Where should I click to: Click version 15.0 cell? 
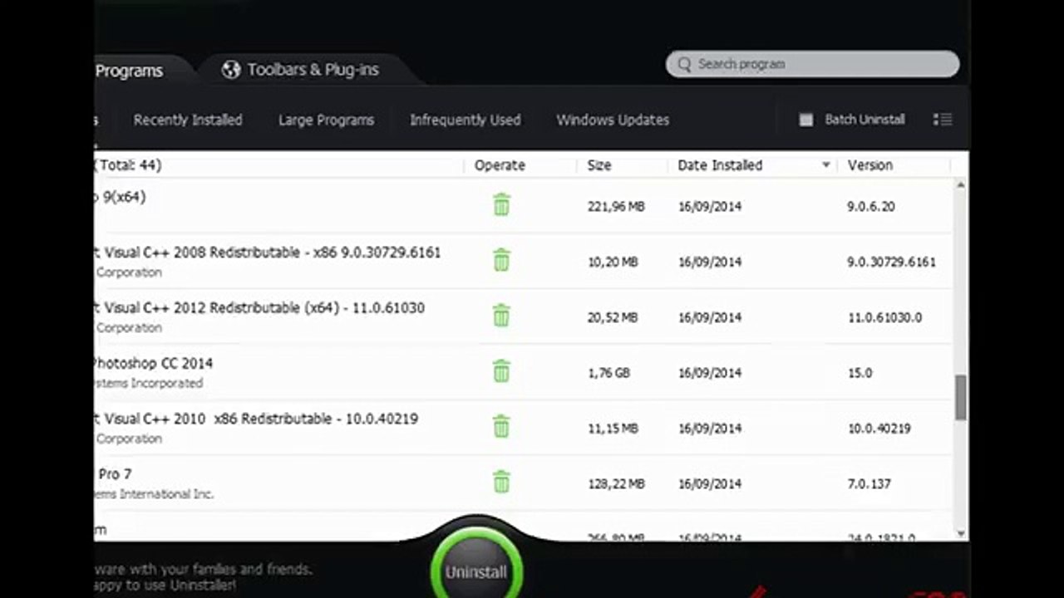click(x=860, y=373)
